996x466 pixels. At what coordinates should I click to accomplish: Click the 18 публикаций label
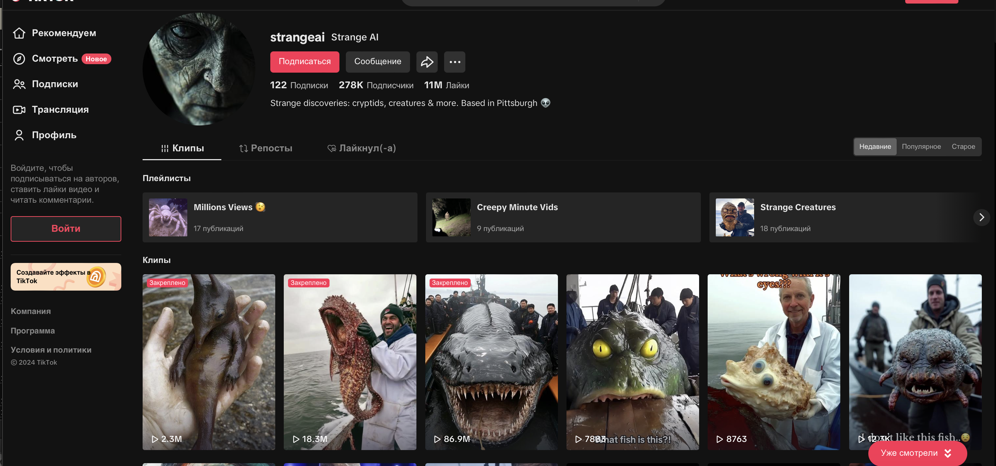click(785, 229)
